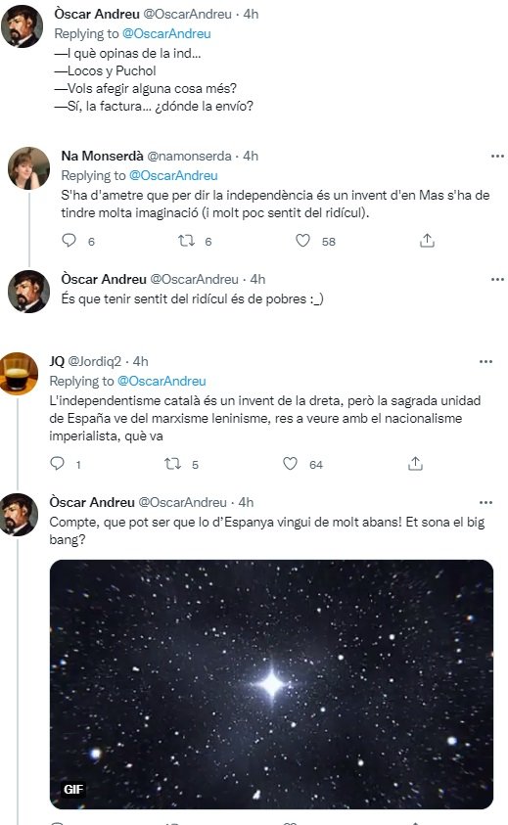Open more options for JQ's tweet
Viewport: 508px width, 825px height.
pyautogui.click(x=485, y=361)
